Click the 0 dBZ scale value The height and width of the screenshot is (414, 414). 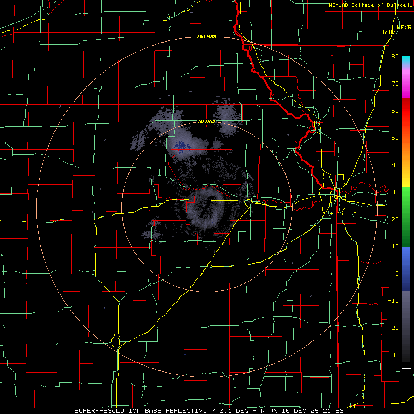[397, 274]
